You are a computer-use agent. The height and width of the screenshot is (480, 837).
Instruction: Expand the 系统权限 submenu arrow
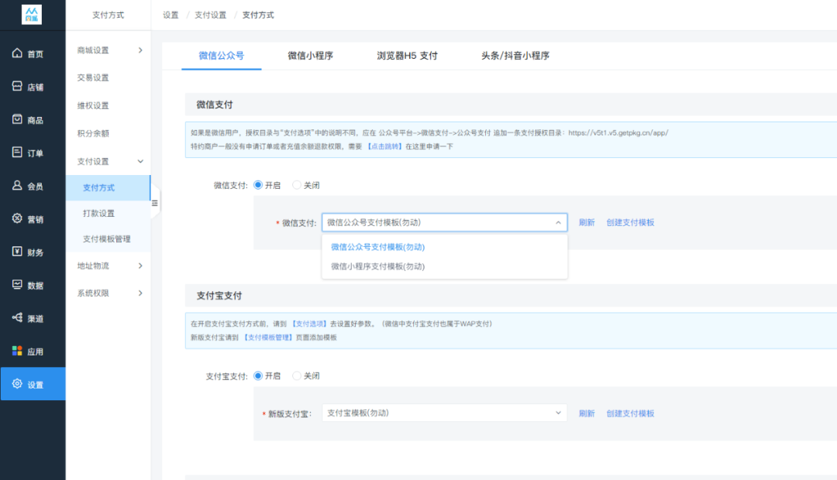(x=140, y=293)
